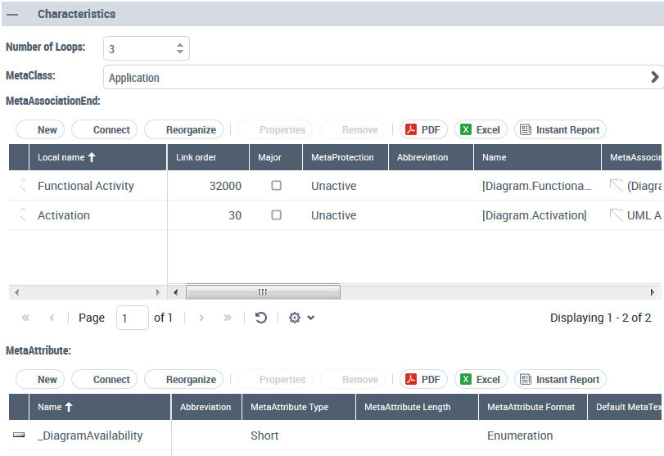Click the Functional Activity row handle icon
The height and width of the screenshot is (456, 664).
pos(23,186)
